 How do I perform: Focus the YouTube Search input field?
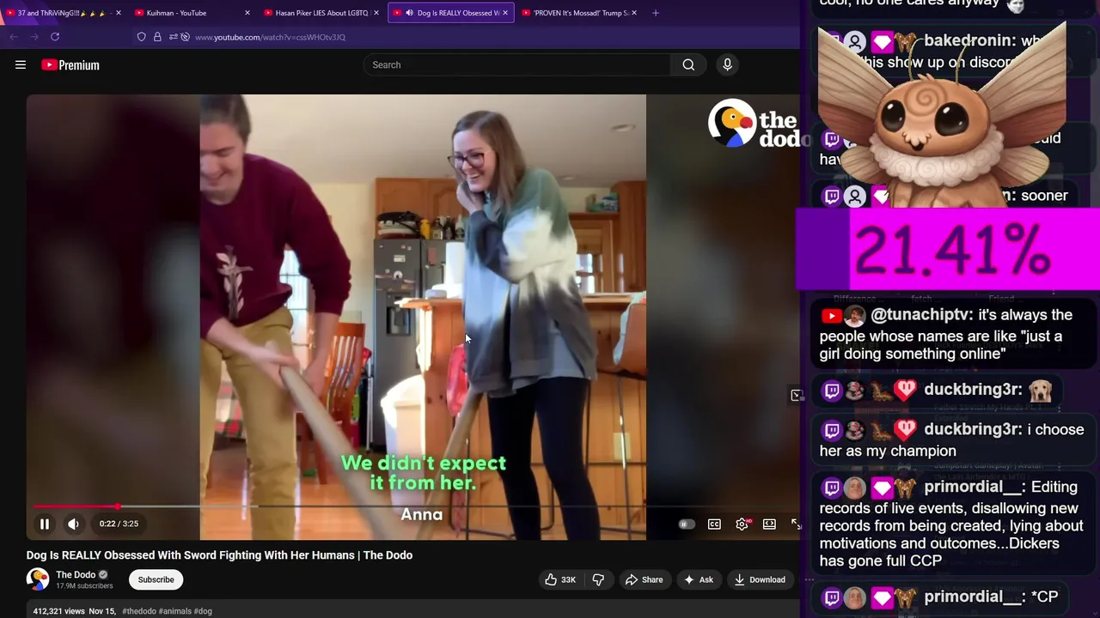tap(517, 65)
